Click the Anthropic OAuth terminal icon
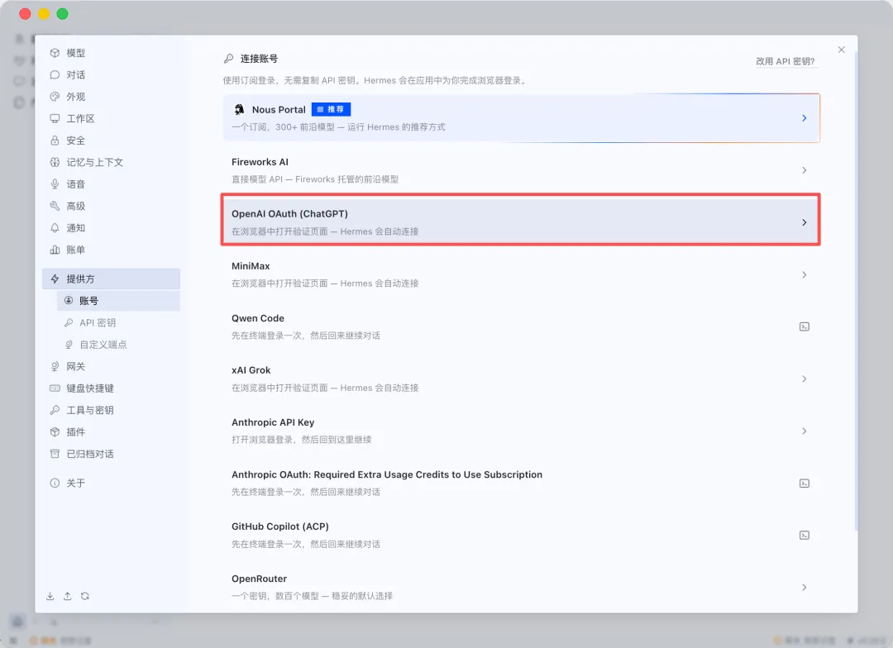The width and height of the screenshot is (893, 648). (x=805, y=484)
